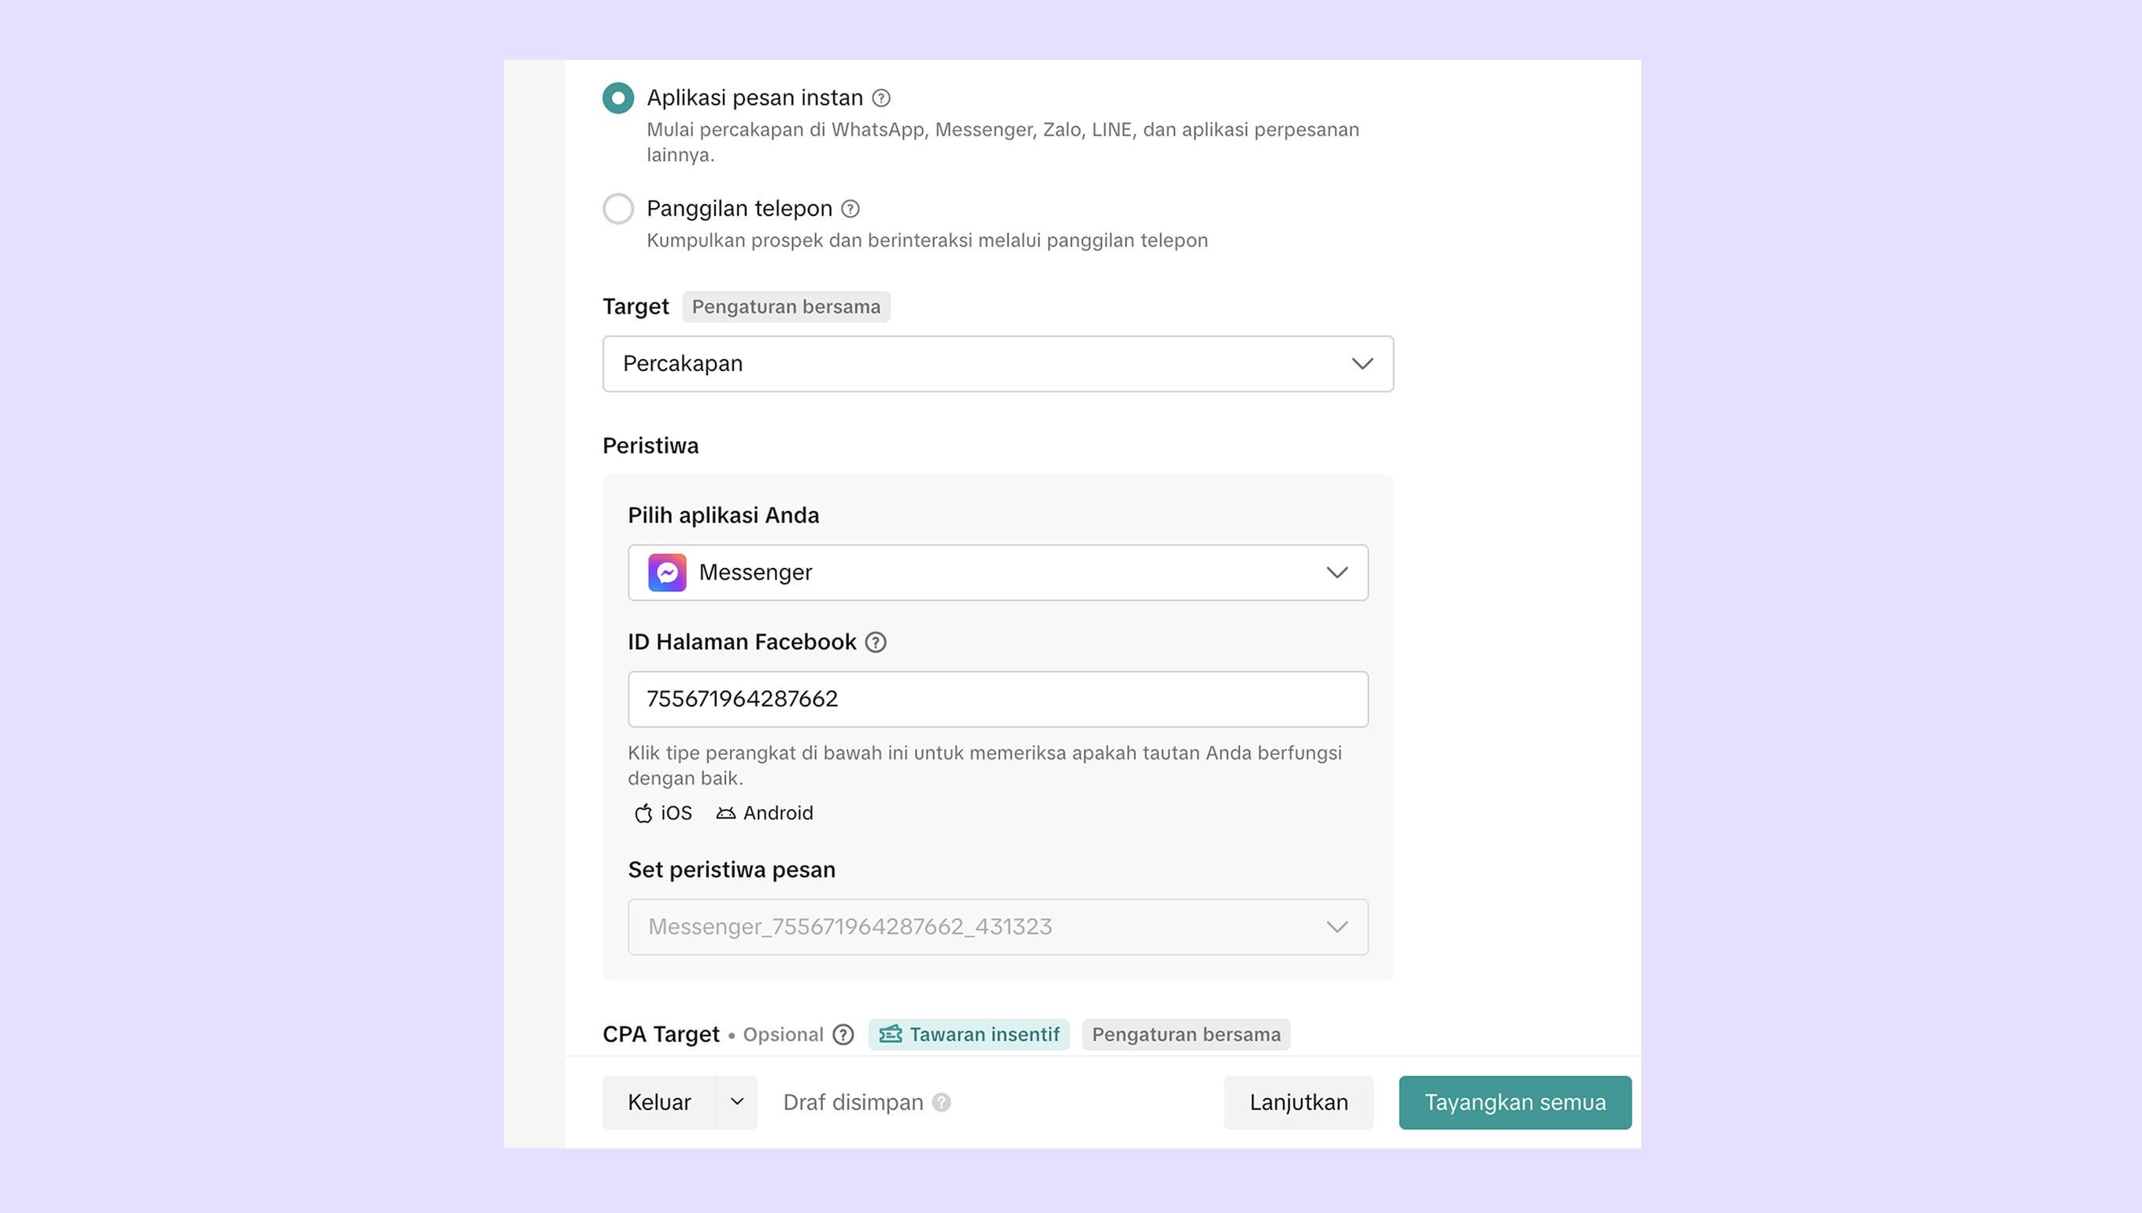
Task: Click the ID Halaman Facebook input field
Action: (998, 699)
